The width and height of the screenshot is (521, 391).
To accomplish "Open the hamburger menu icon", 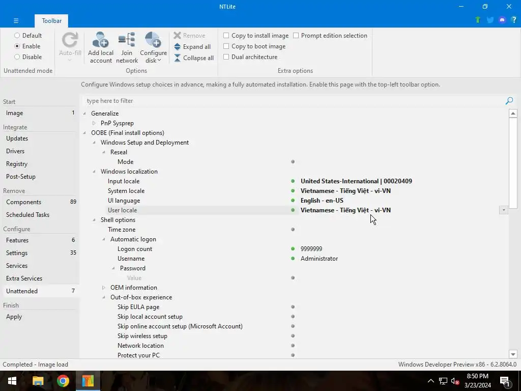I will tap(16, 20).
